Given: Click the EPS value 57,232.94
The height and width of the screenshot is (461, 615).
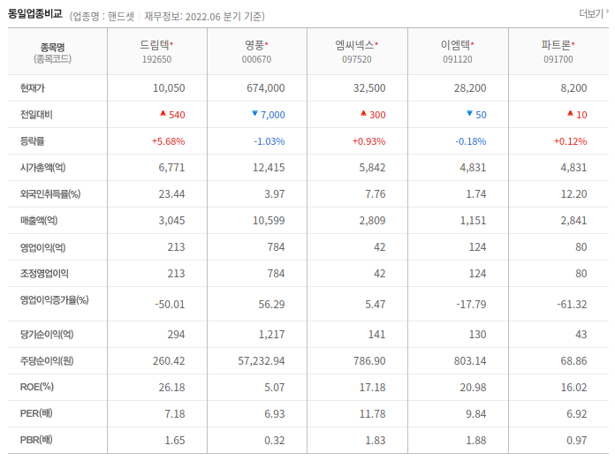Looking at the screenshot, I should [262, 361].
